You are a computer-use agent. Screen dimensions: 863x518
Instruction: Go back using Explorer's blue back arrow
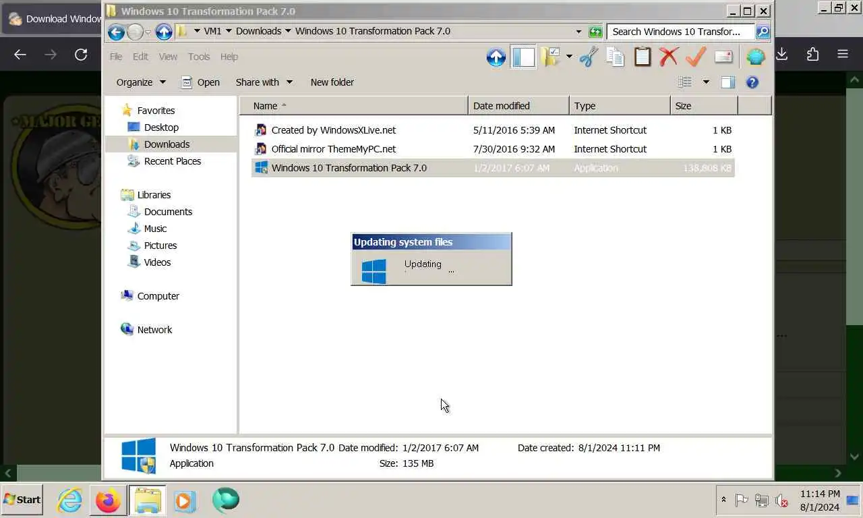tap(116, 32)
